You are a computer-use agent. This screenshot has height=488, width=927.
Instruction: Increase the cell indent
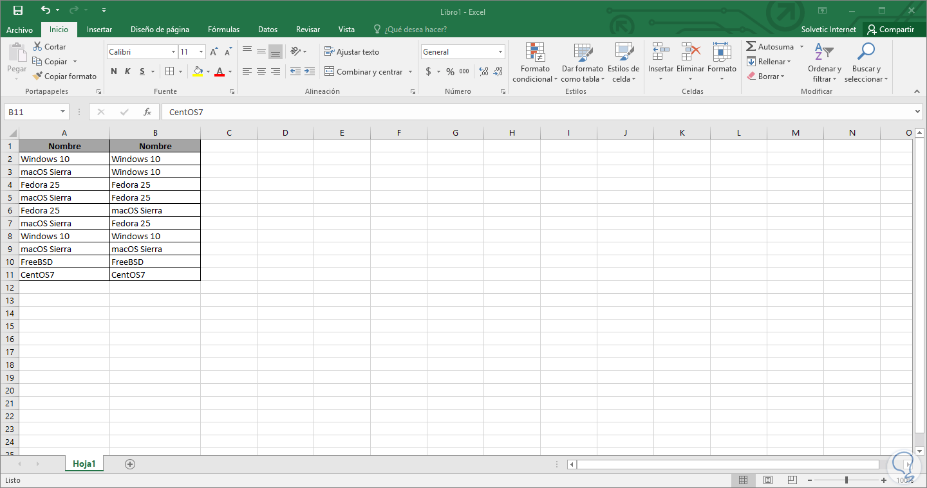click(310, 71)
